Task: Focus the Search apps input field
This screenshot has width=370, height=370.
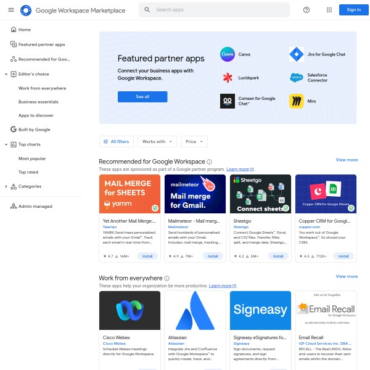Action: [x=214, y=10]
